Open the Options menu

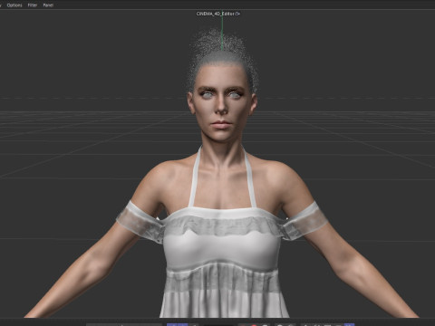click(14, 5)
